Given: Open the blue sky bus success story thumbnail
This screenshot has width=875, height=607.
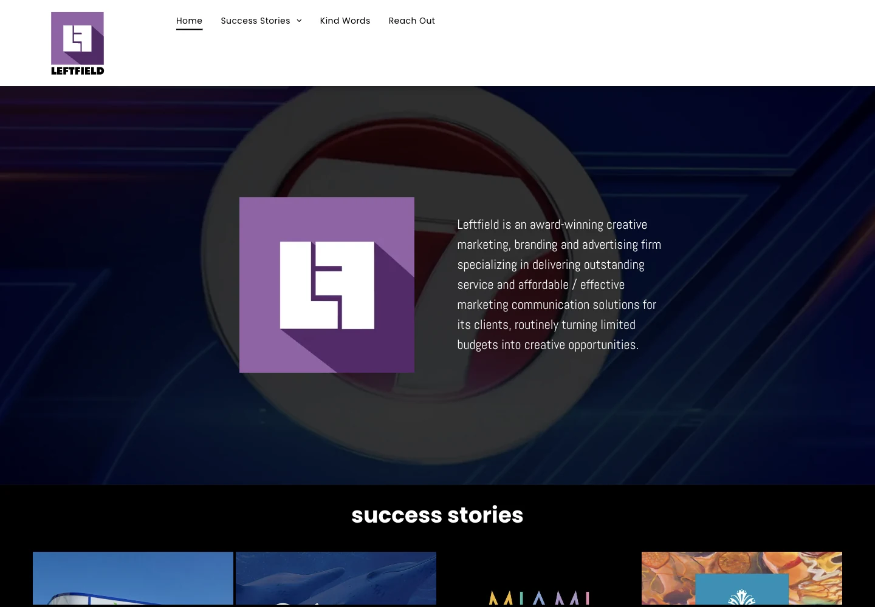Looking at the screenshot, I should [133, 578].
